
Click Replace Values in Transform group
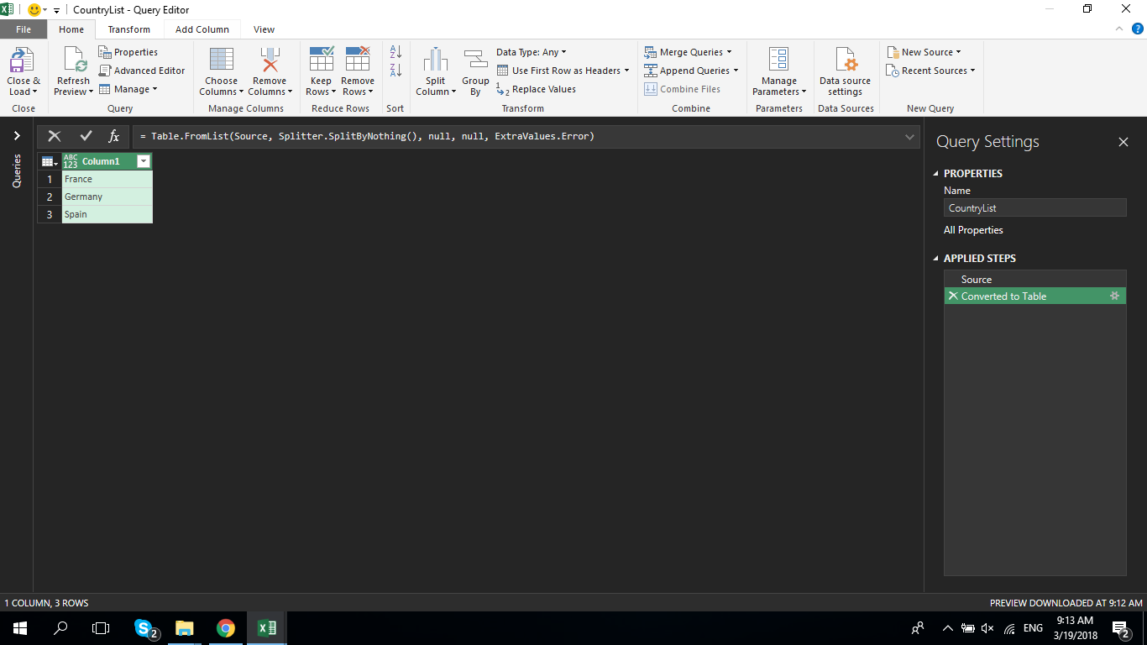pyautogui.click(x=542, y=88)
